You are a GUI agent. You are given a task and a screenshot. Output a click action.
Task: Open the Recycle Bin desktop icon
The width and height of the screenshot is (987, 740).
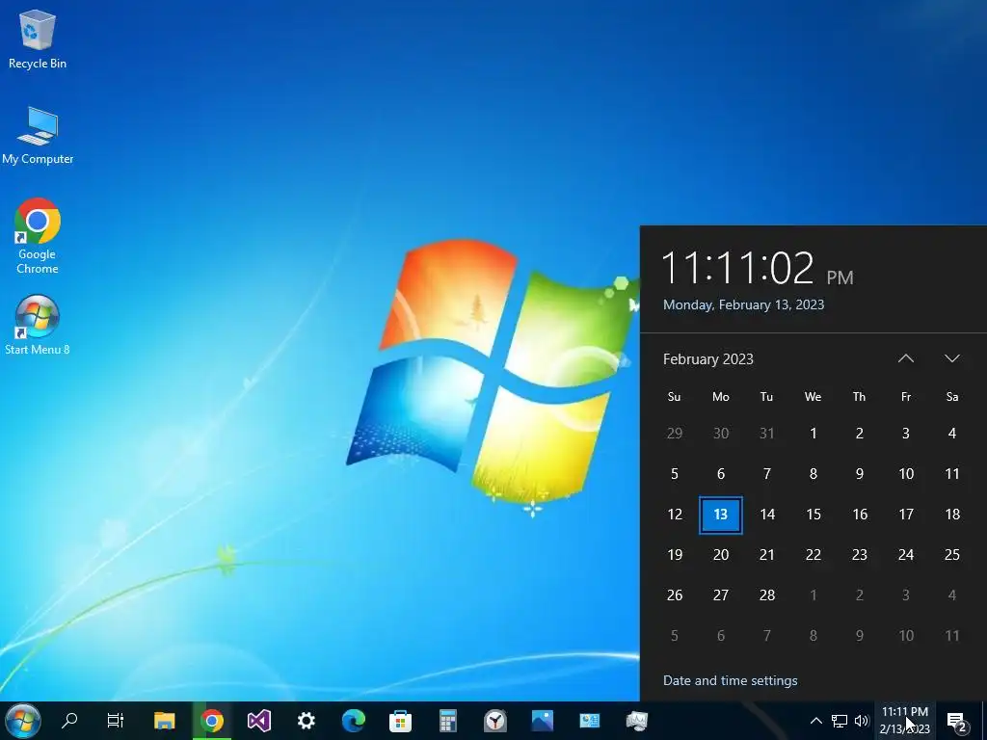(x=38, y=39)
